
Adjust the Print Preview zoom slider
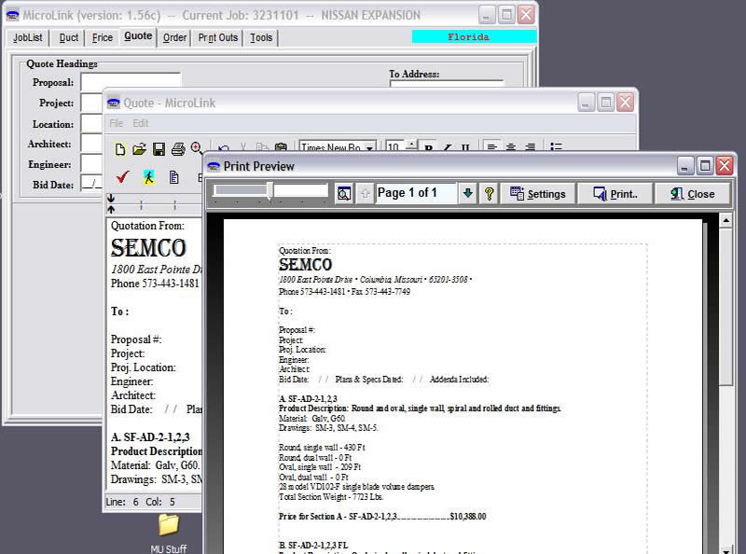[x=270, y=191]
